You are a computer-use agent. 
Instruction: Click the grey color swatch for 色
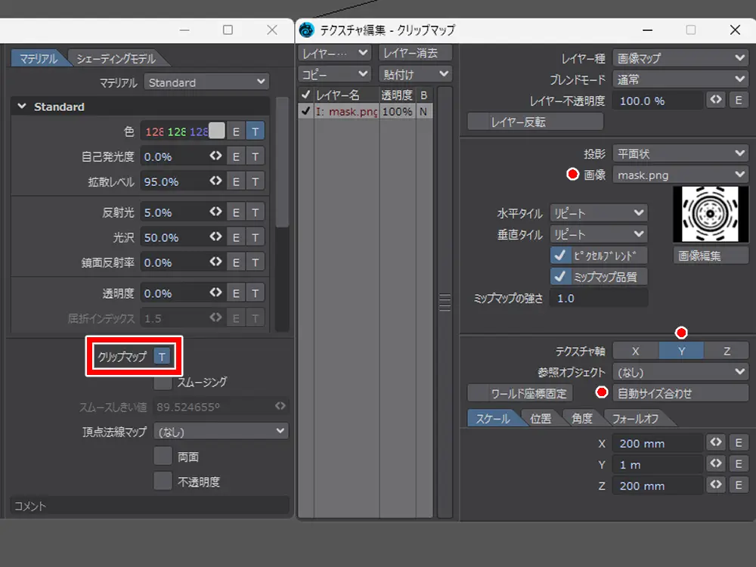pos(217,131)
